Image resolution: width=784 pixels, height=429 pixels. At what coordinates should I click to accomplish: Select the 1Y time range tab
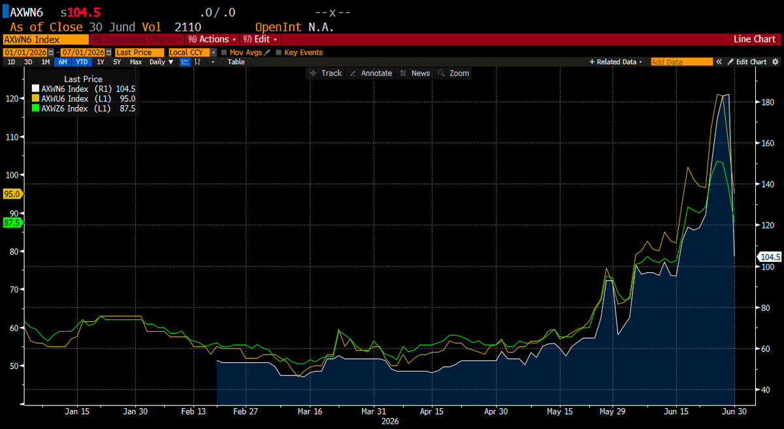click(100, 62)
